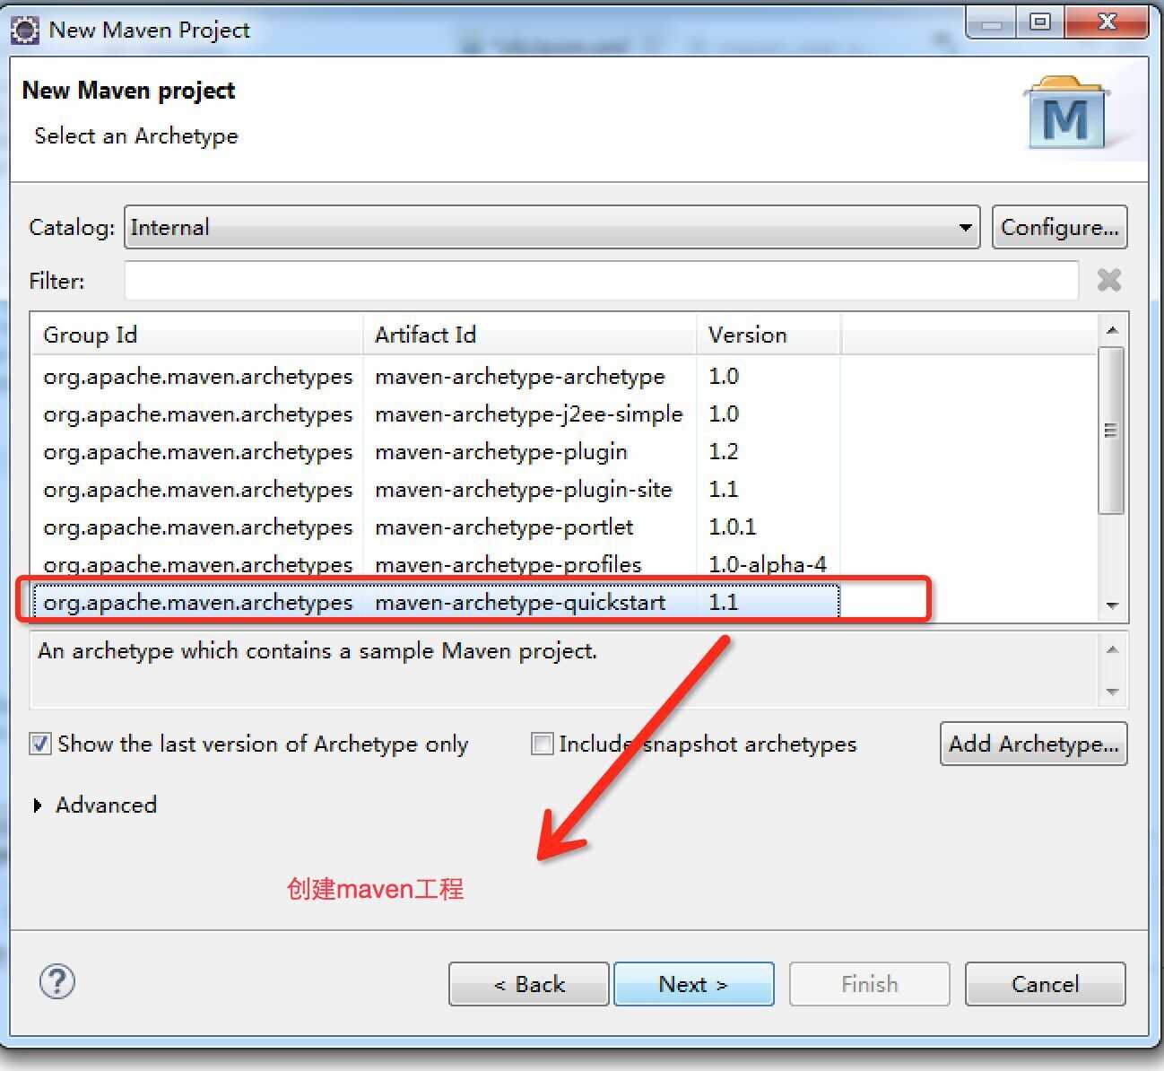
Task: Clear the filter with the X icon
Action: tap(1109, 281)
